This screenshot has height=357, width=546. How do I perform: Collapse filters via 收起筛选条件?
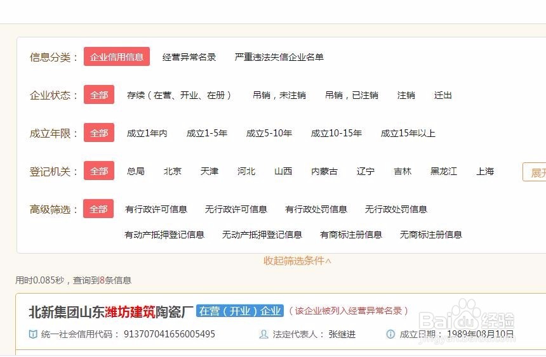pyautogui.click(x=297, y=260)
